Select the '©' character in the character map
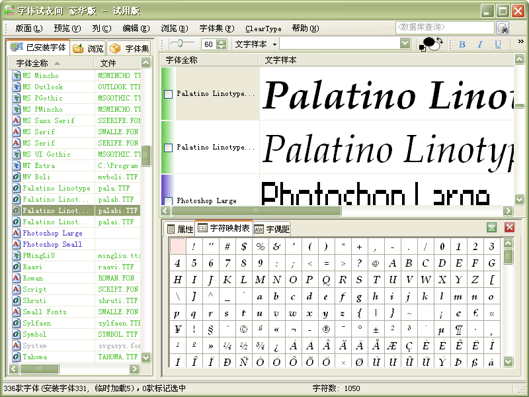 click(243, 329)
